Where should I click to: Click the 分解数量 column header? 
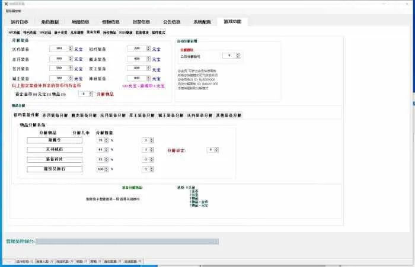[x=104, y=133]
